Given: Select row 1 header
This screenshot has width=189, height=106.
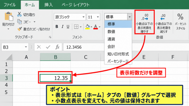Looking at the screenshot, I should [6, 64].
